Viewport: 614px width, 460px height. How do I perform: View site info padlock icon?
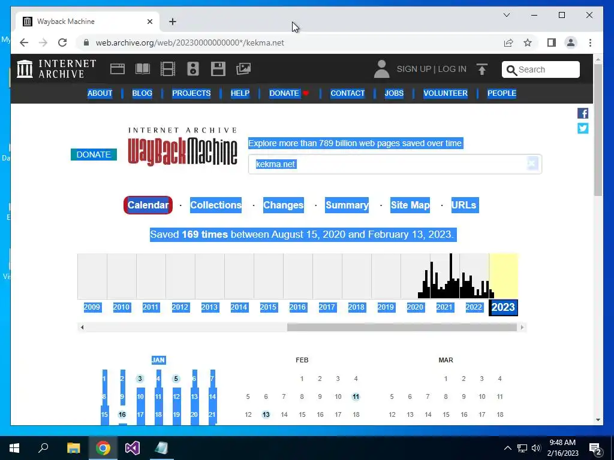coord(86,43)
